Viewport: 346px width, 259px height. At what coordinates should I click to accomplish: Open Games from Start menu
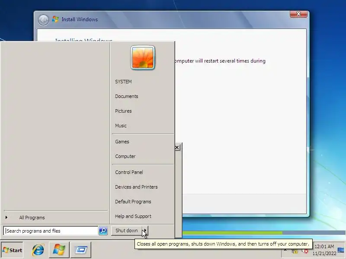point(122,142)
